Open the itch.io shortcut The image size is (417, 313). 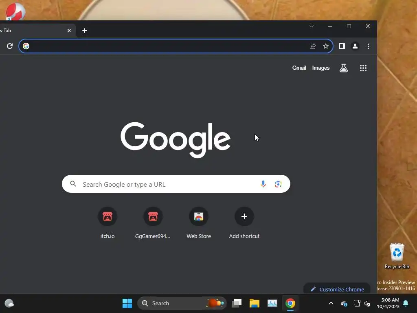[x=108, y=223]
